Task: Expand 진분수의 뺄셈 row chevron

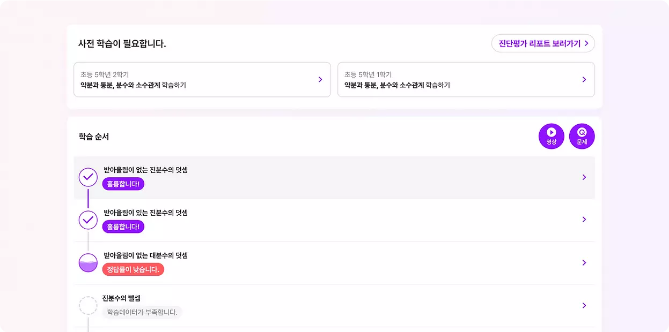Action: click(x=584, y=306)
